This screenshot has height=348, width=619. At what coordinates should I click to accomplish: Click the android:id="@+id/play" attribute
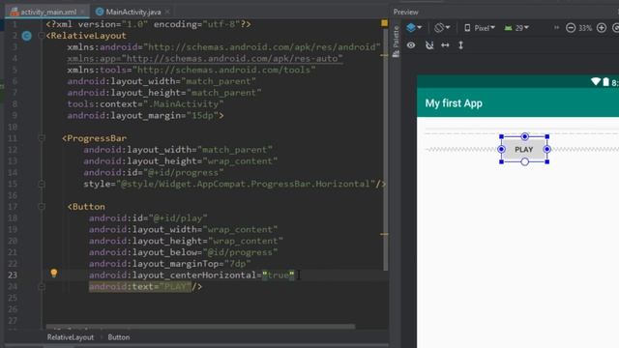coord(148,217)
